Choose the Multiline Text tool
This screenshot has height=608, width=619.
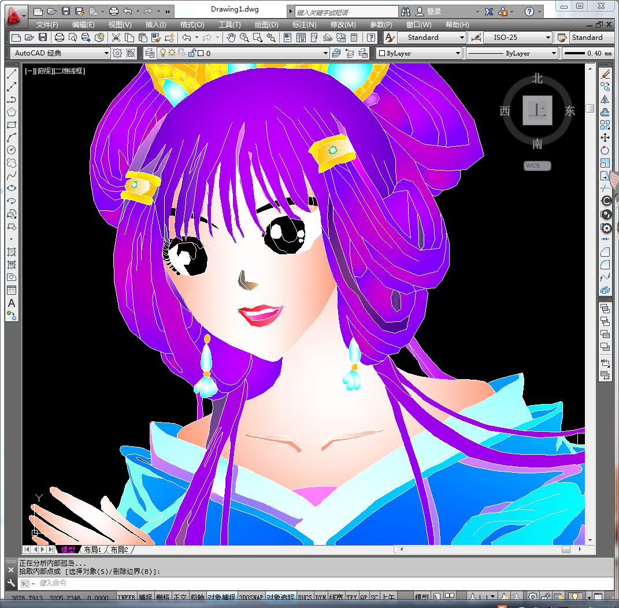[x=12, y=303]
